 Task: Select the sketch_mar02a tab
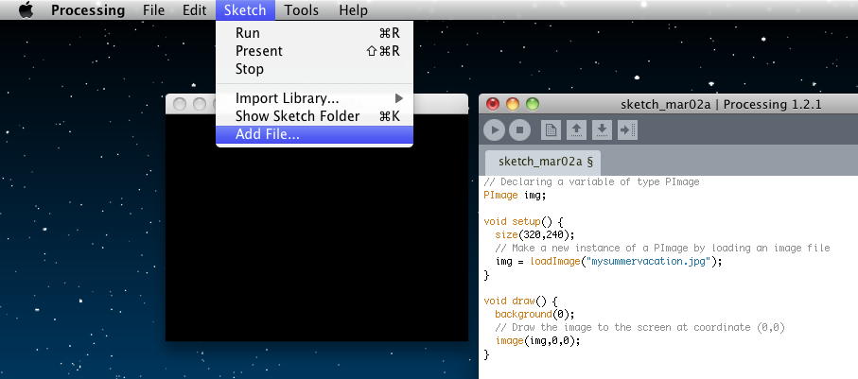[x=543, y=163]
